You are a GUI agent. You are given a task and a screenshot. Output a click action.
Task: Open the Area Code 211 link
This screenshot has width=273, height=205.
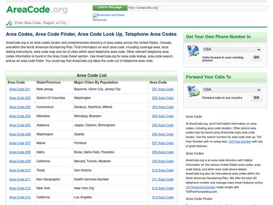(20, 179)
